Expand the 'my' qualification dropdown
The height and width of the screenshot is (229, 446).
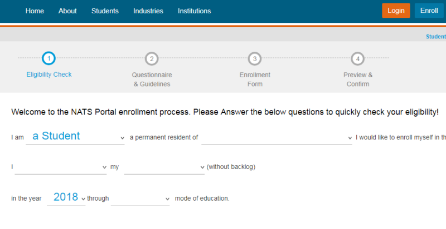[164, 167]
